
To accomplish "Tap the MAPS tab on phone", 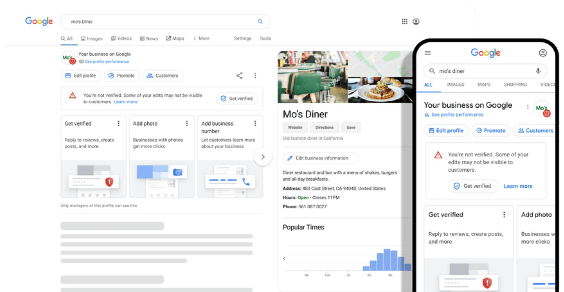I will click(x=484, y=85).
